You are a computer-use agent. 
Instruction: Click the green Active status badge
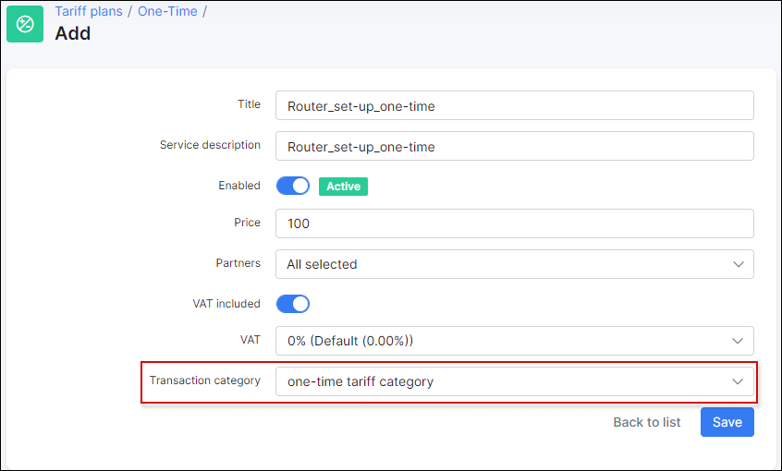[x=343, y=187]
